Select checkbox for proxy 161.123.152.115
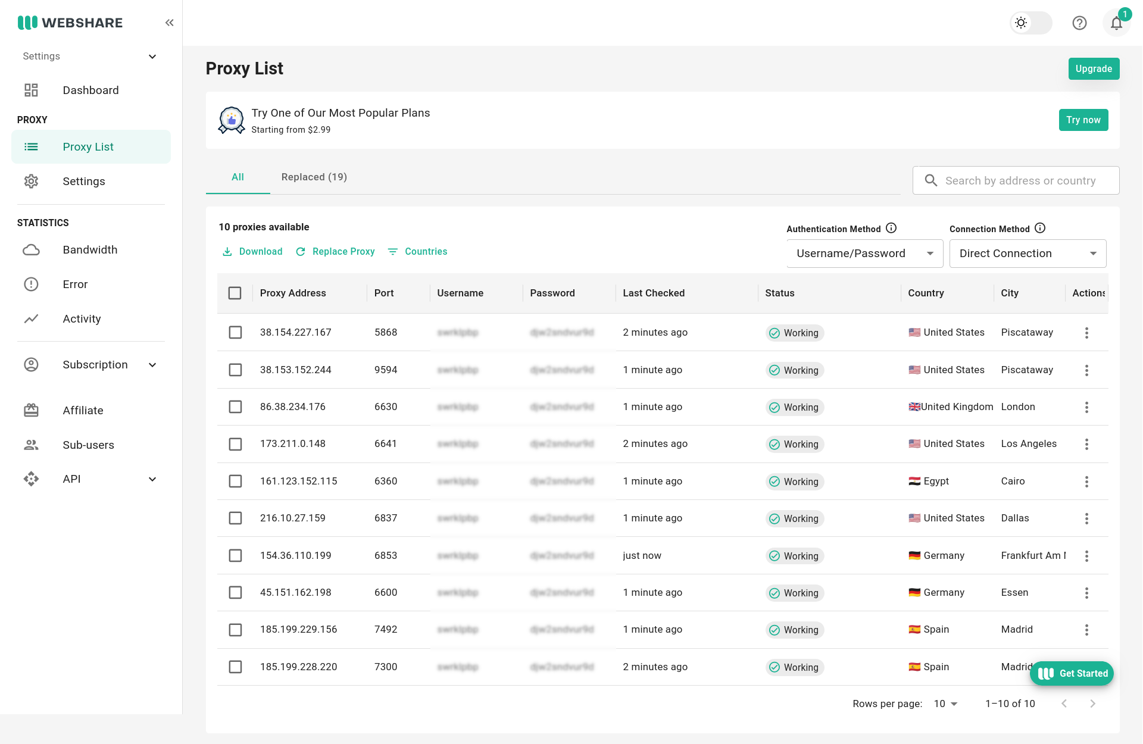The width and height of the screenshot is (1143, 744). coord(235,482)
